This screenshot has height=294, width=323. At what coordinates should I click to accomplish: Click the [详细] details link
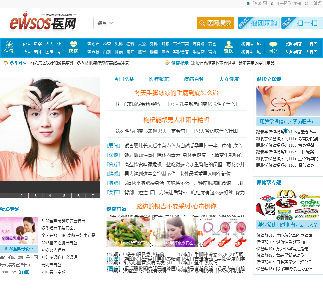click(24, 272)
